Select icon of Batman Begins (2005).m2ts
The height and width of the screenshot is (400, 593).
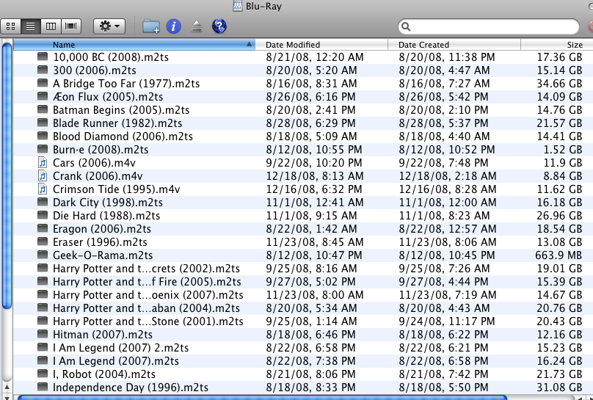point(43,109)
